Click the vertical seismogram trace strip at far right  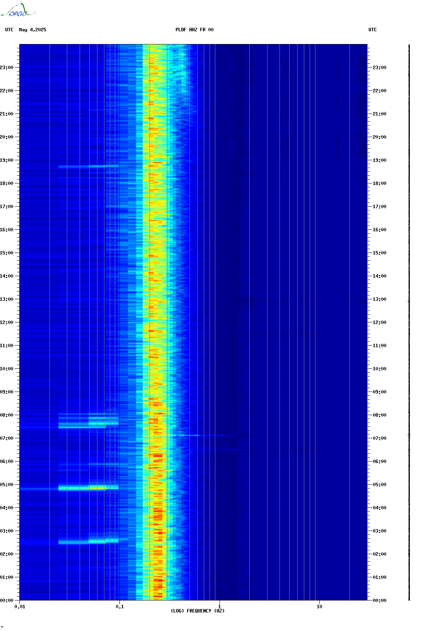pyautogui.click(x=409, y=322)
